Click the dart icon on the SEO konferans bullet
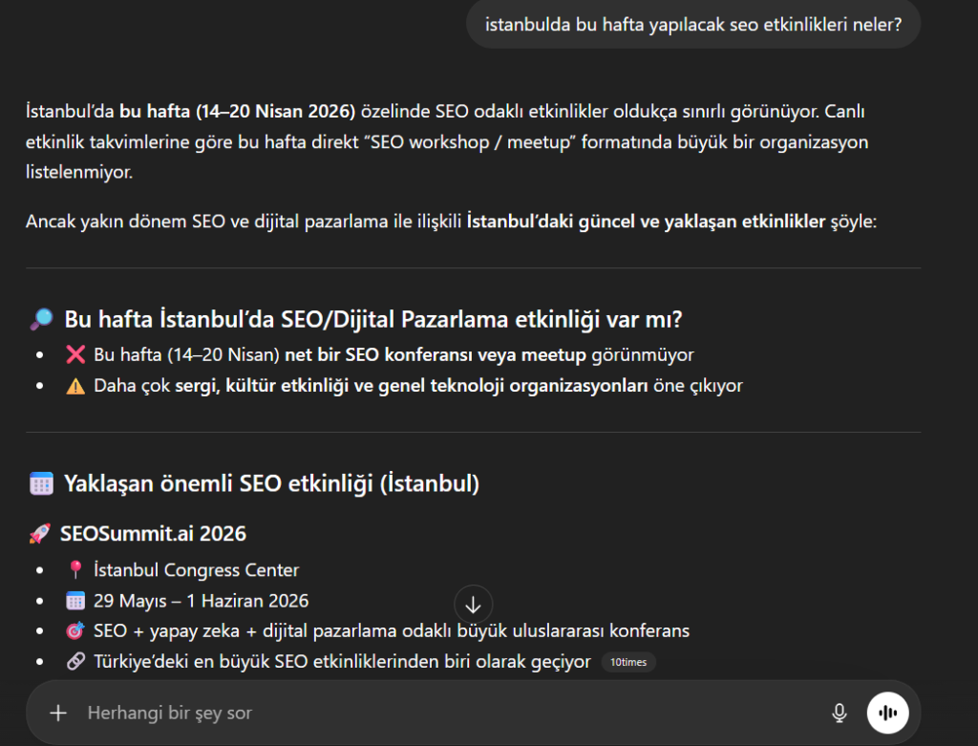The image size is (978, 746). (74, 630)
